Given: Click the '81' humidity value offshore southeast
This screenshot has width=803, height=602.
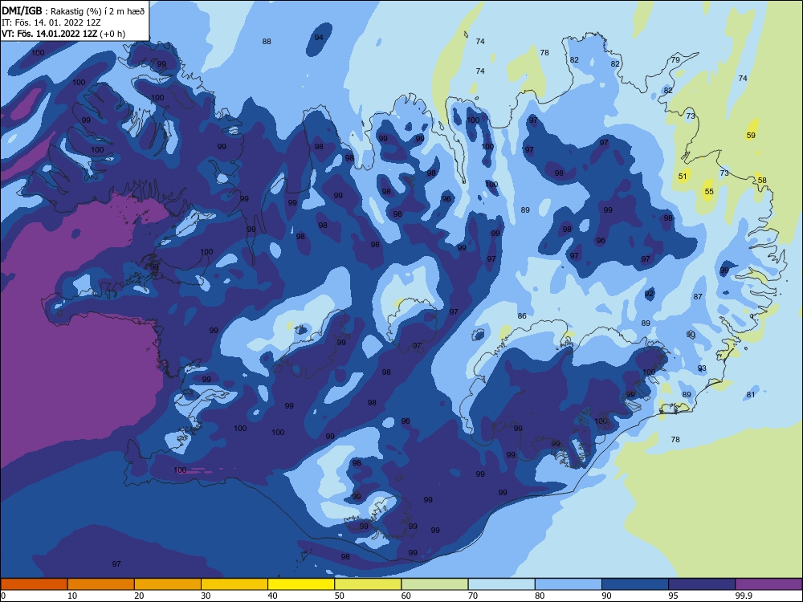Looking at the screenshot, I should (x=751, y=395).
